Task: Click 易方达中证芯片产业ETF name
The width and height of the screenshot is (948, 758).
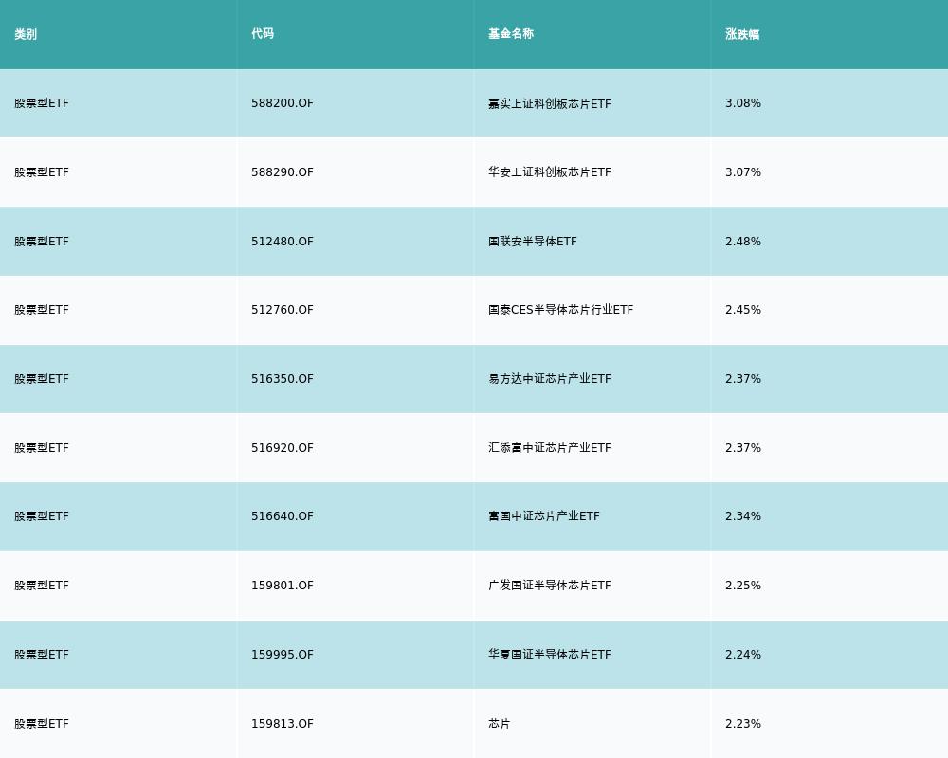Action: click(x=550, y=379)
